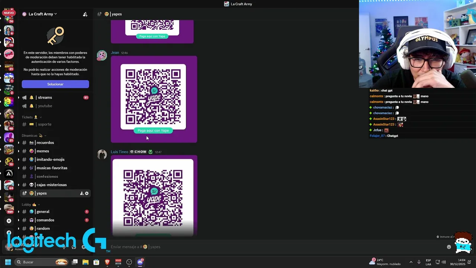Open the Windows Start menu

pos(8,262)
